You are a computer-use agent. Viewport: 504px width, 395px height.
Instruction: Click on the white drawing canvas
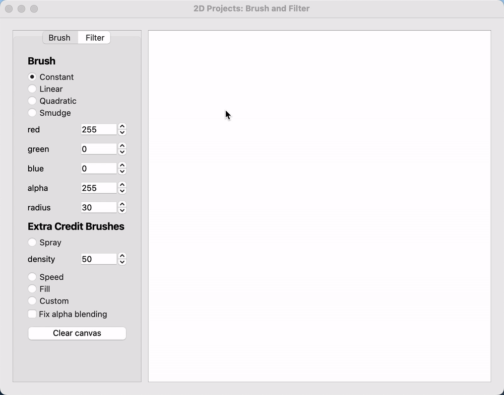point(320,206)
